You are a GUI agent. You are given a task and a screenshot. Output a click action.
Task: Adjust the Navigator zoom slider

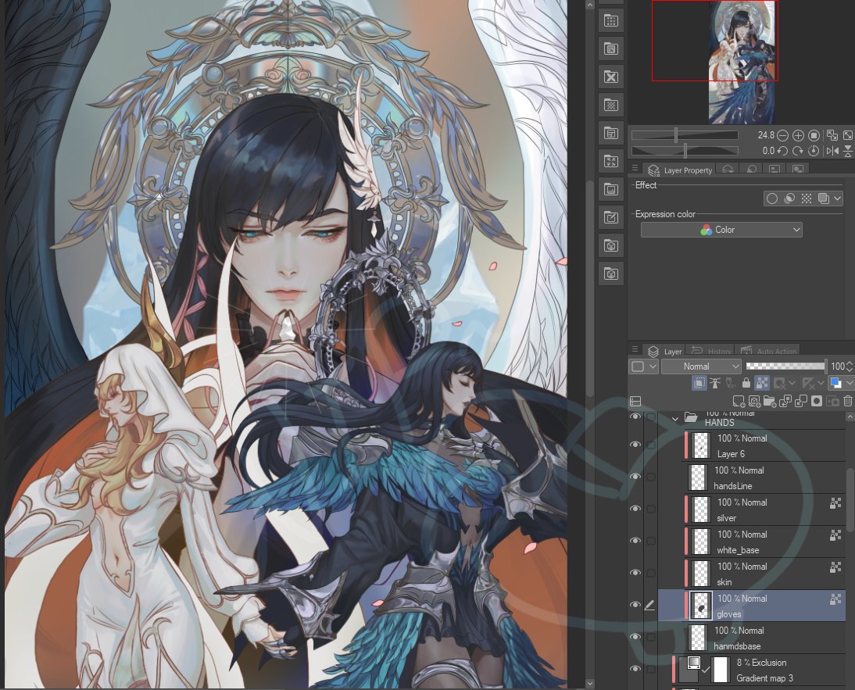(x=685, y=135)
